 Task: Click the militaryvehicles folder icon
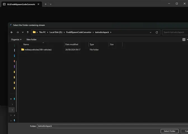pyautogui.click(x=23, y=49)
